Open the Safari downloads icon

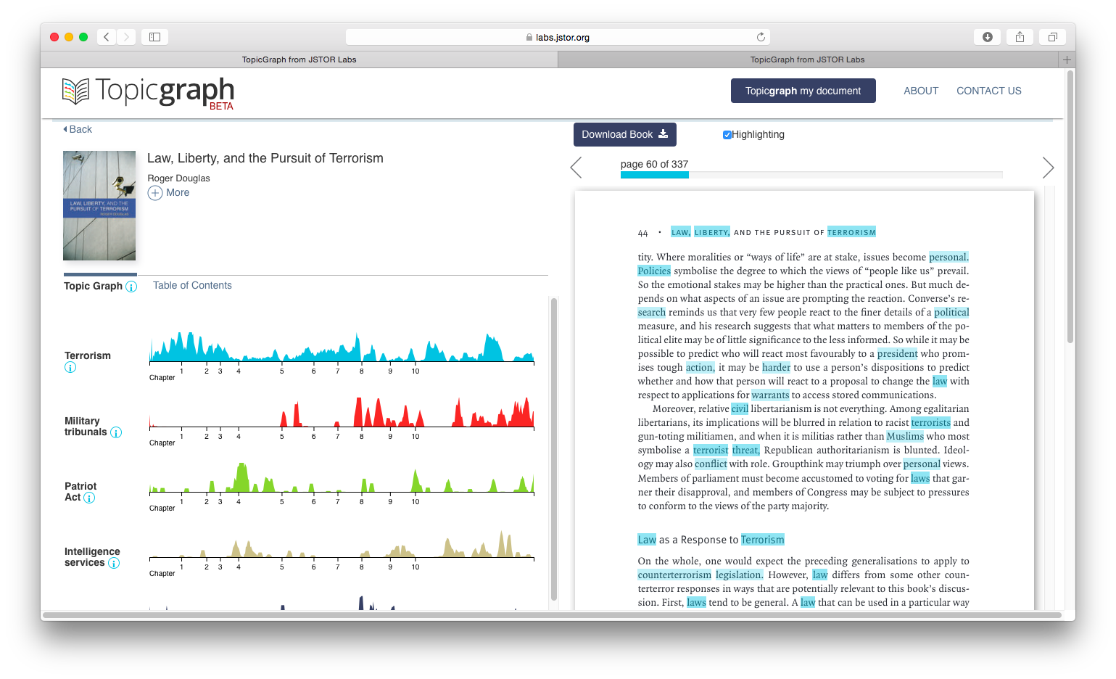coord(987,37)
